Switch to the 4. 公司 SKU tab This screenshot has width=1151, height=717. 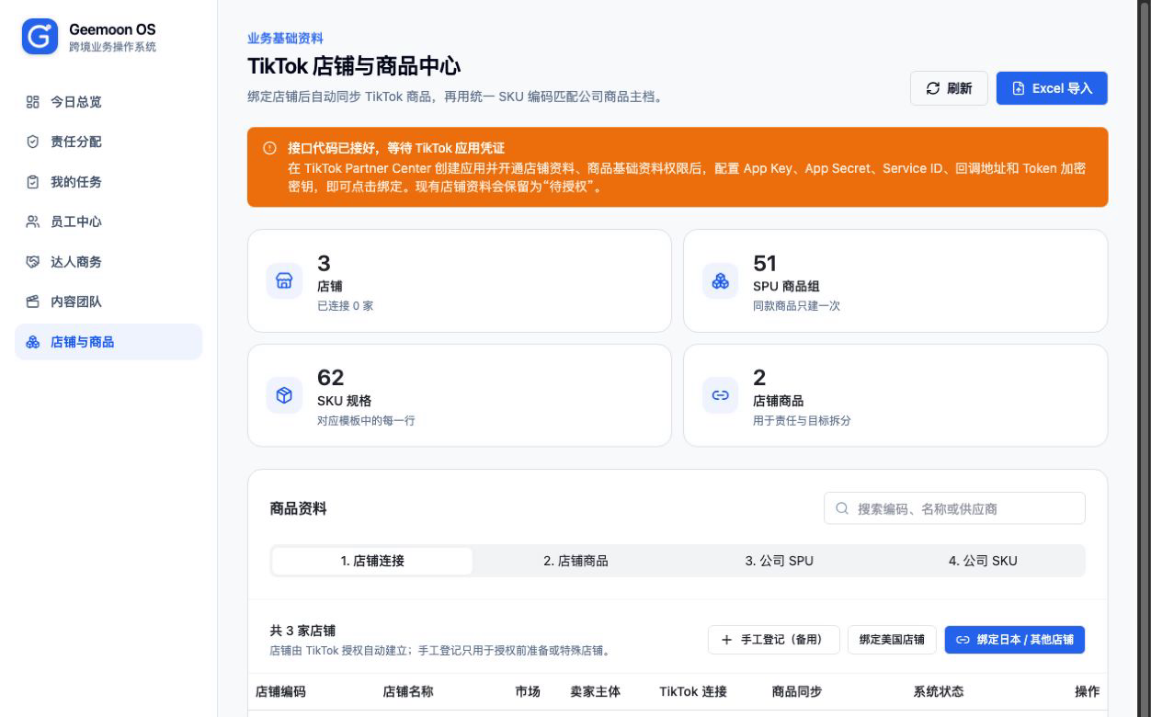coord(983,561)
